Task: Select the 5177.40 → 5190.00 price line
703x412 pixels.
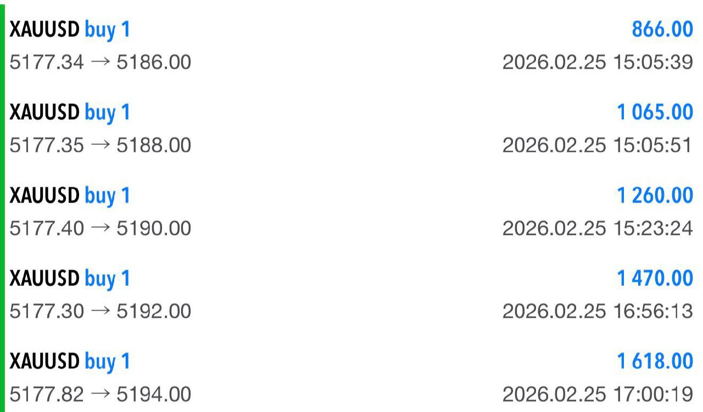Action: [101, 228]
